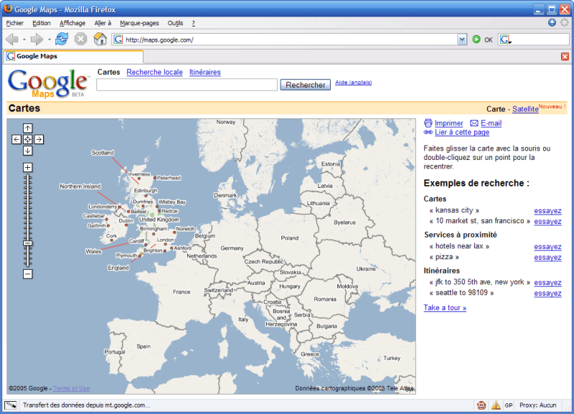This screenshot has height=414, width=574.
Task: Go to the home page icon
Action: coord(100,39)
